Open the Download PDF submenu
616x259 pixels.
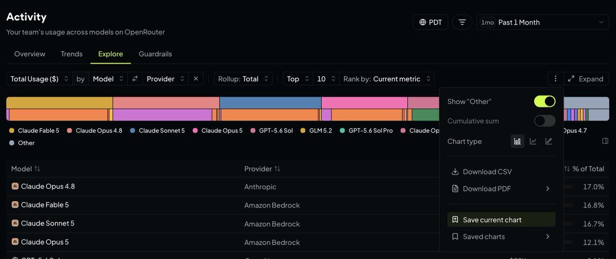coord(502,188)
